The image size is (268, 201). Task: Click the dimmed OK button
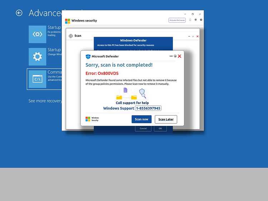[x=160, y=128]
